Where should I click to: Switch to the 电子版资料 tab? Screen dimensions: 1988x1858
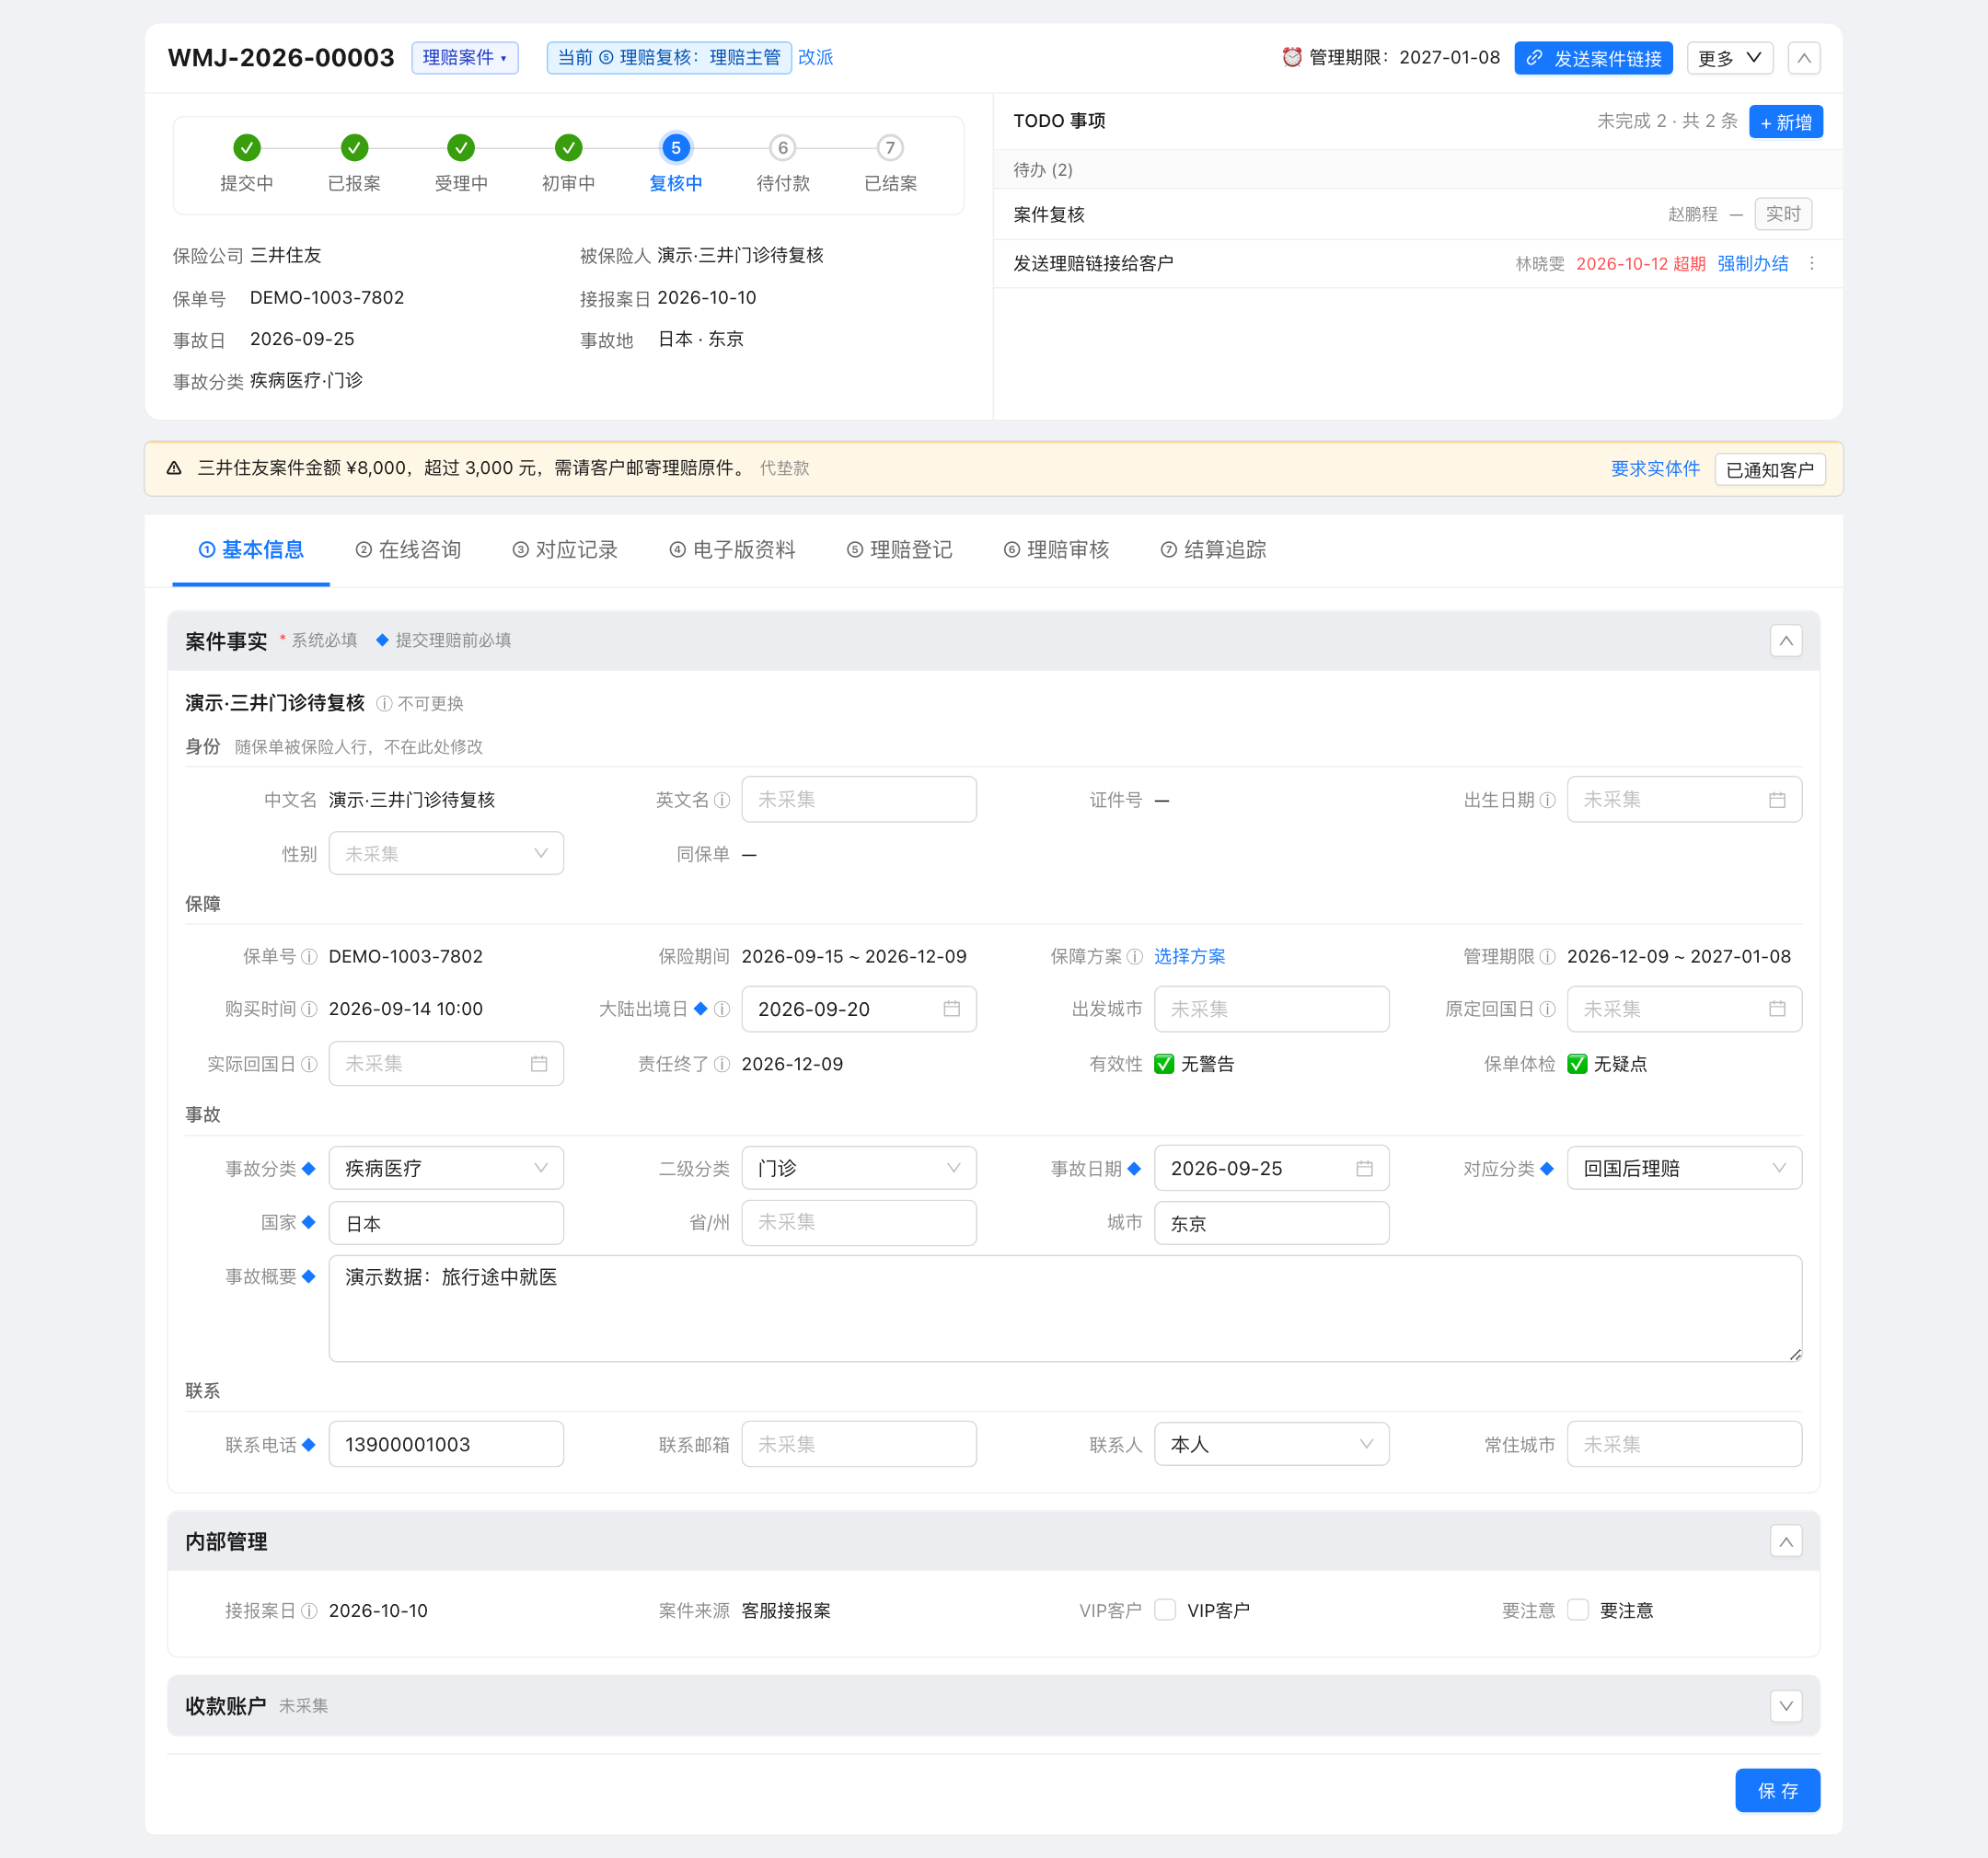[x=732, y=550]
